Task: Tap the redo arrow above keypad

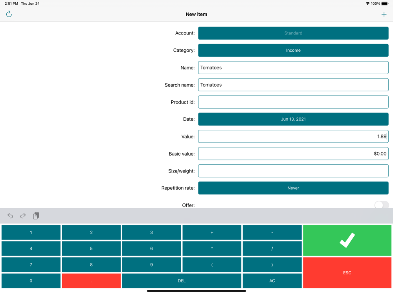Action: [x=23, y=216]
